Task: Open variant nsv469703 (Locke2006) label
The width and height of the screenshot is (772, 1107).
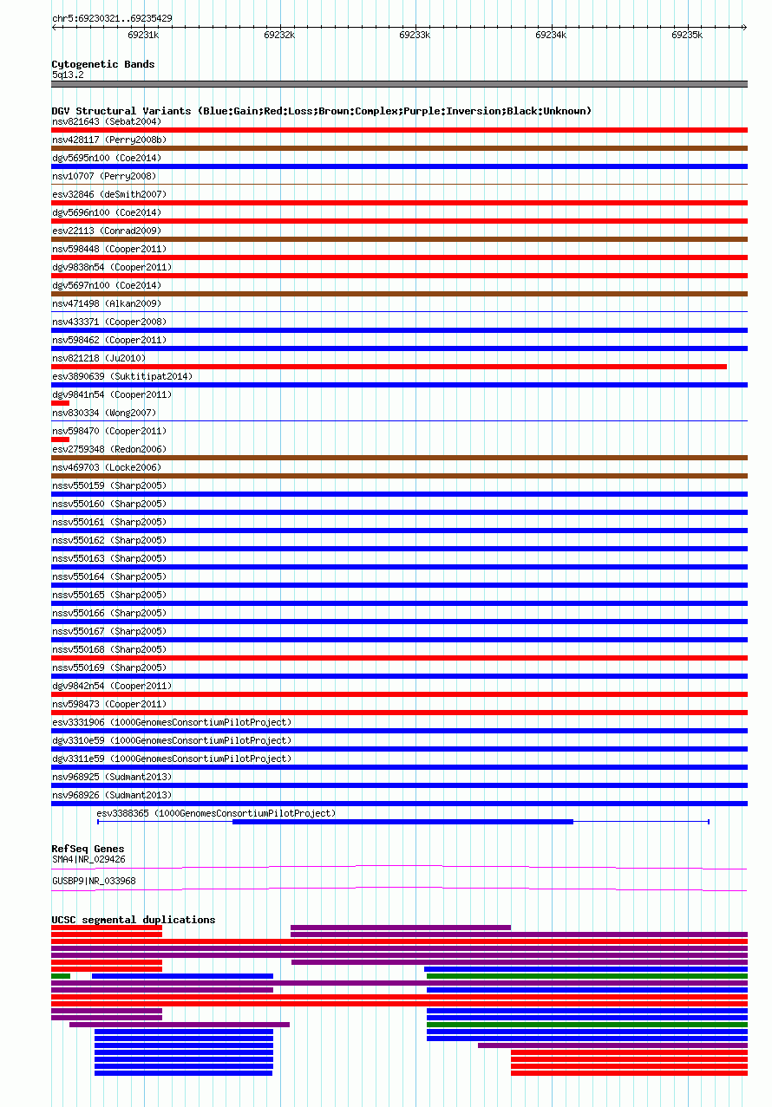Action: coord(107,467)
